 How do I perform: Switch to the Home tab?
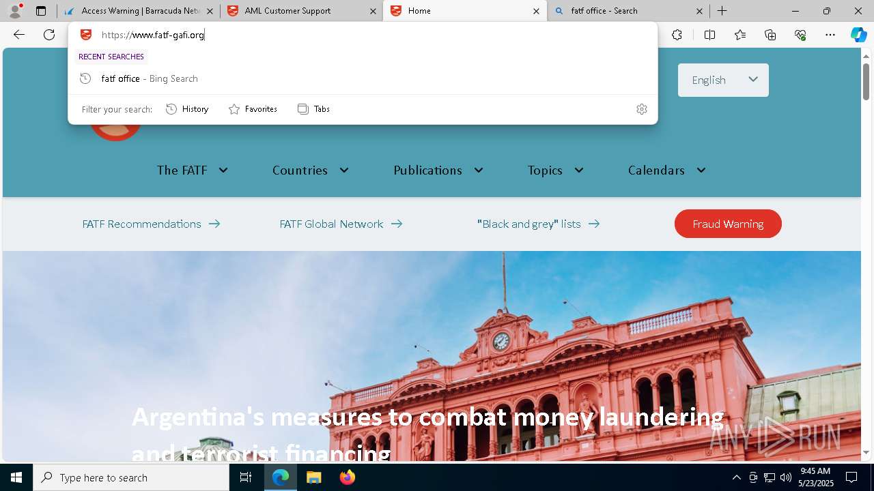click(465, 11)
